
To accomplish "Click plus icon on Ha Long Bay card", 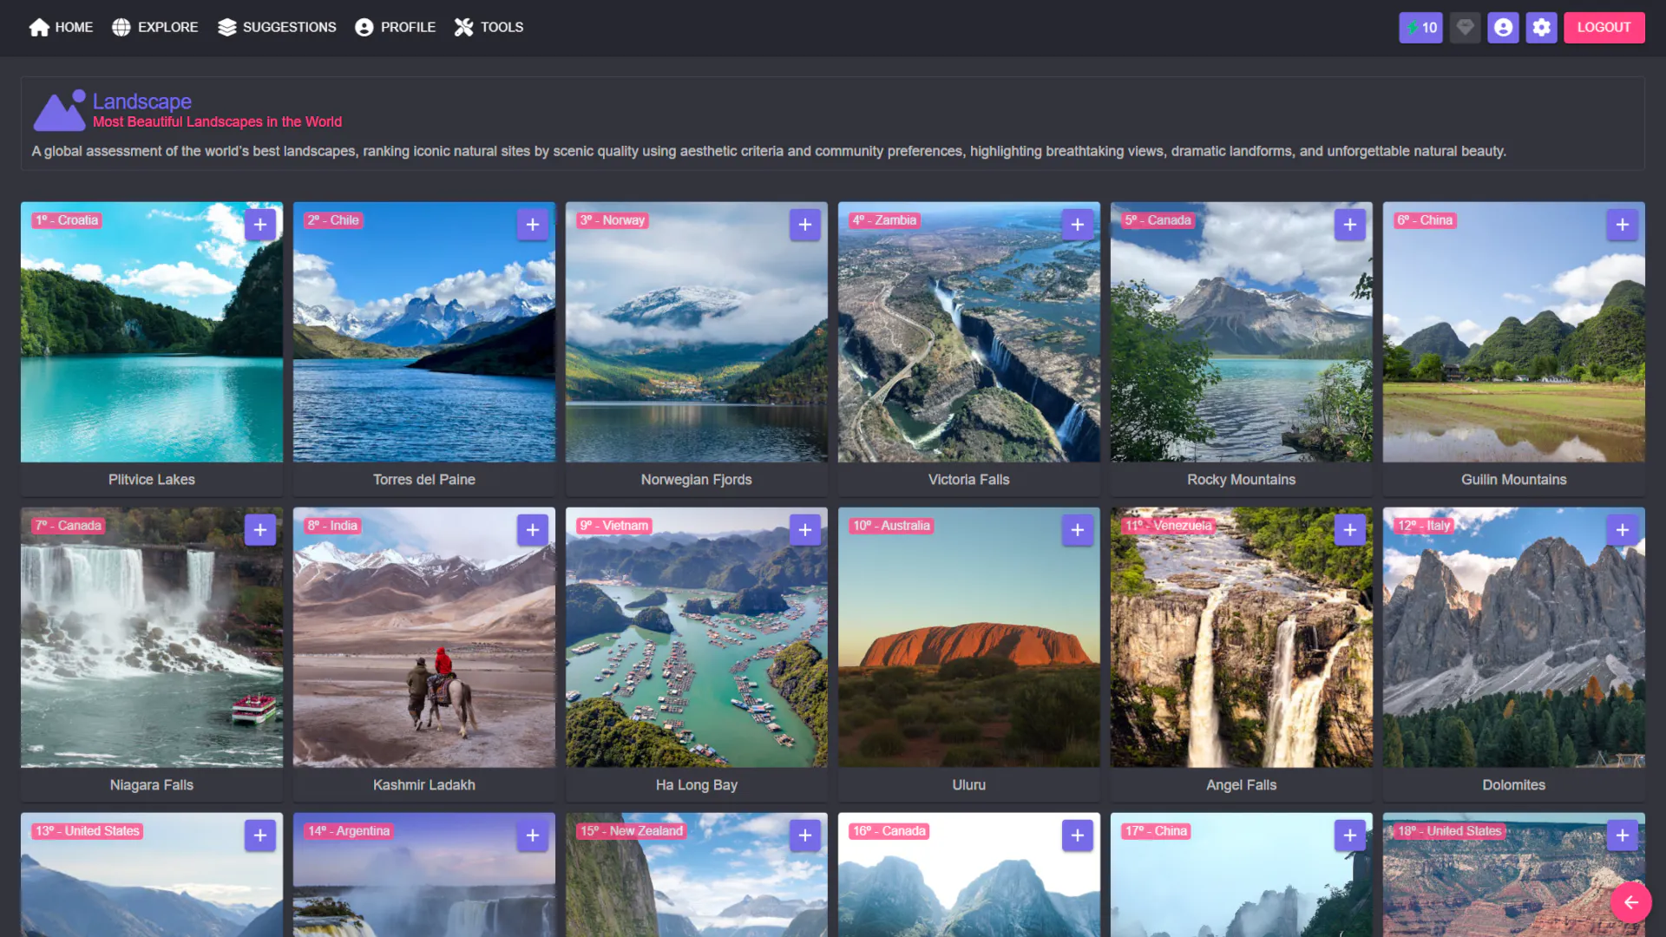I will pos(805,530).
